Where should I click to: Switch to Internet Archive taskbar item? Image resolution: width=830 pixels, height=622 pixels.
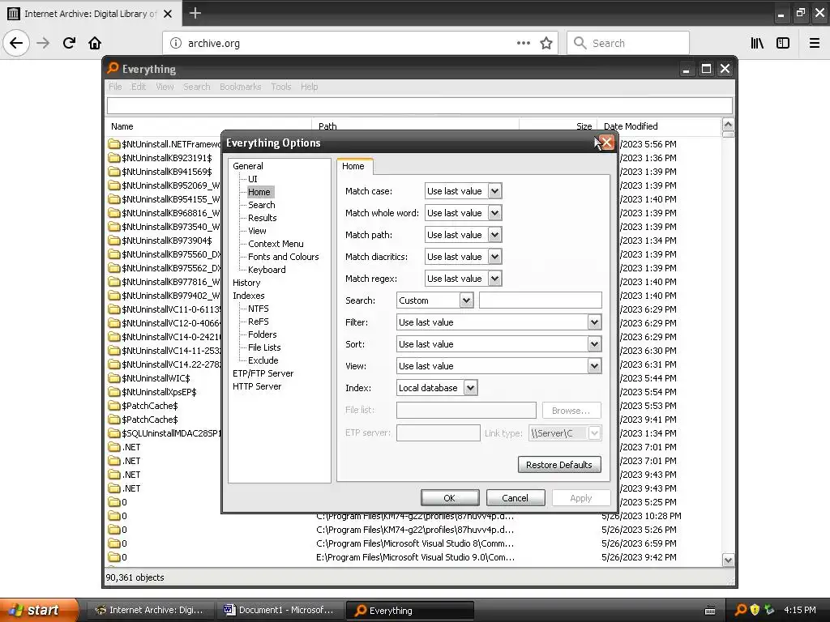tap(151, 610)
